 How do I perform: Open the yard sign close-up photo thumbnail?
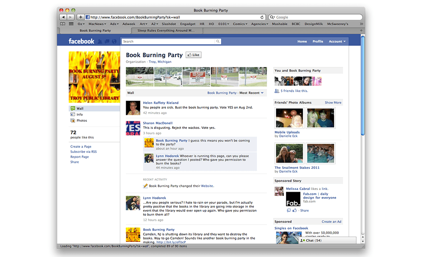point(197,77)
